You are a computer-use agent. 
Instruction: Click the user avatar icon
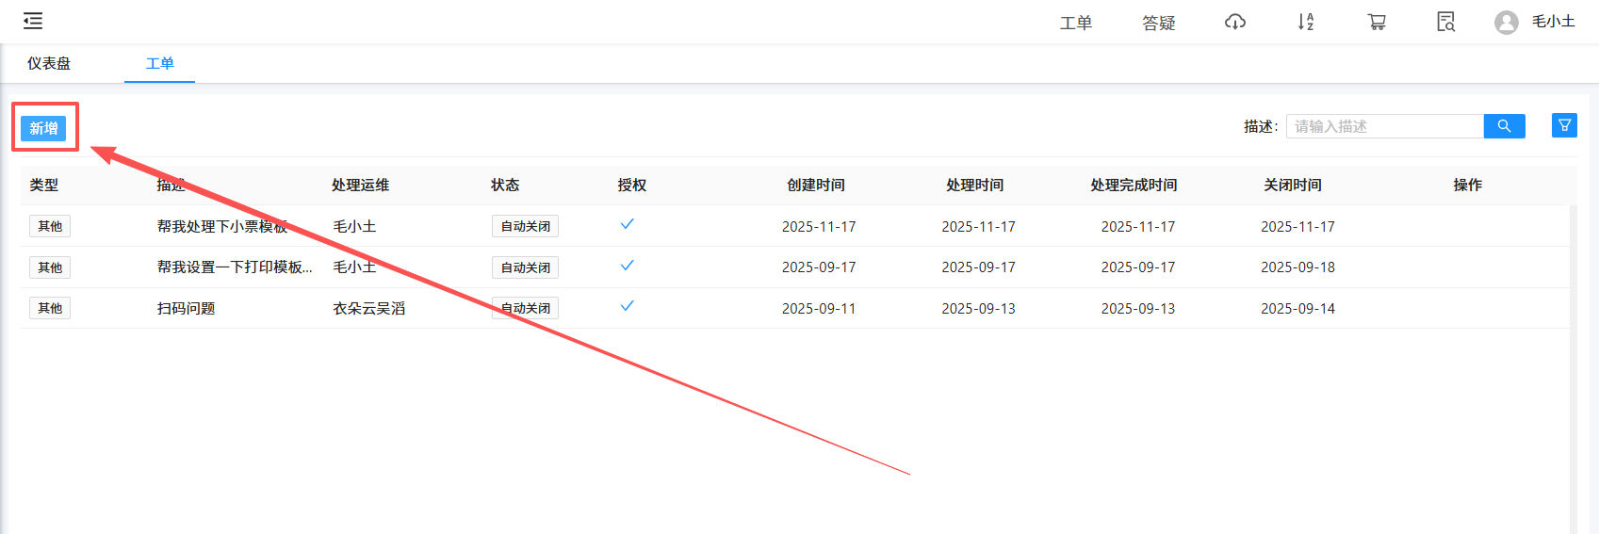point(1506,23)
